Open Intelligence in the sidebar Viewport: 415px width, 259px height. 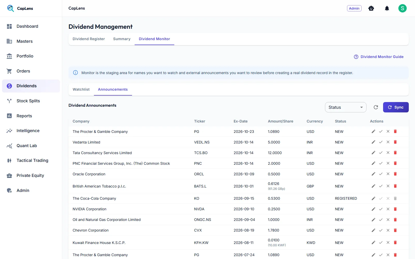(x=31, y=131)
